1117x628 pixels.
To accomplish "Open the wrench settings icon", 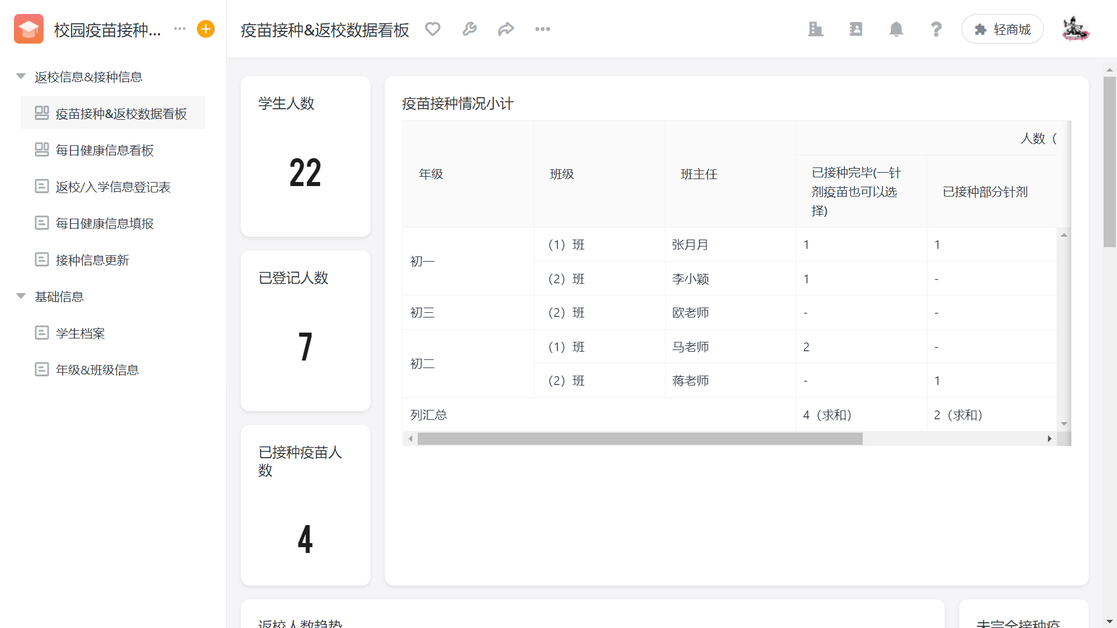I will (469, 29).
